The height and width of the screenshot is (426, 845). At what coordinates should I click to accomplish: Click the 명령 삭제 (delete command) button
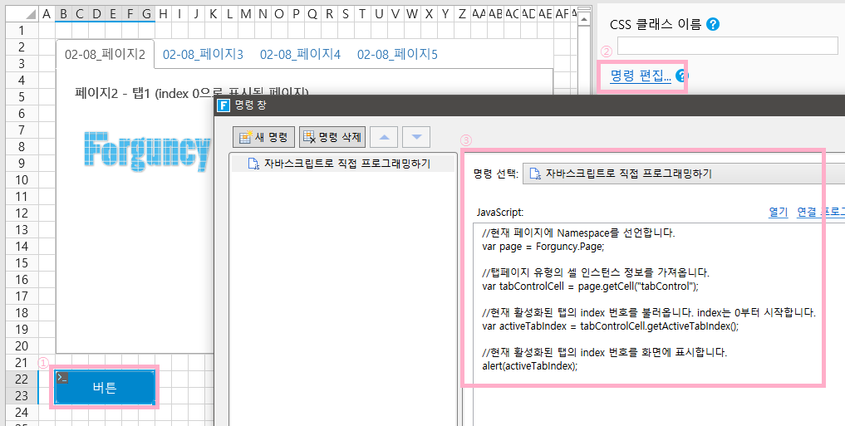coord(332,137)
